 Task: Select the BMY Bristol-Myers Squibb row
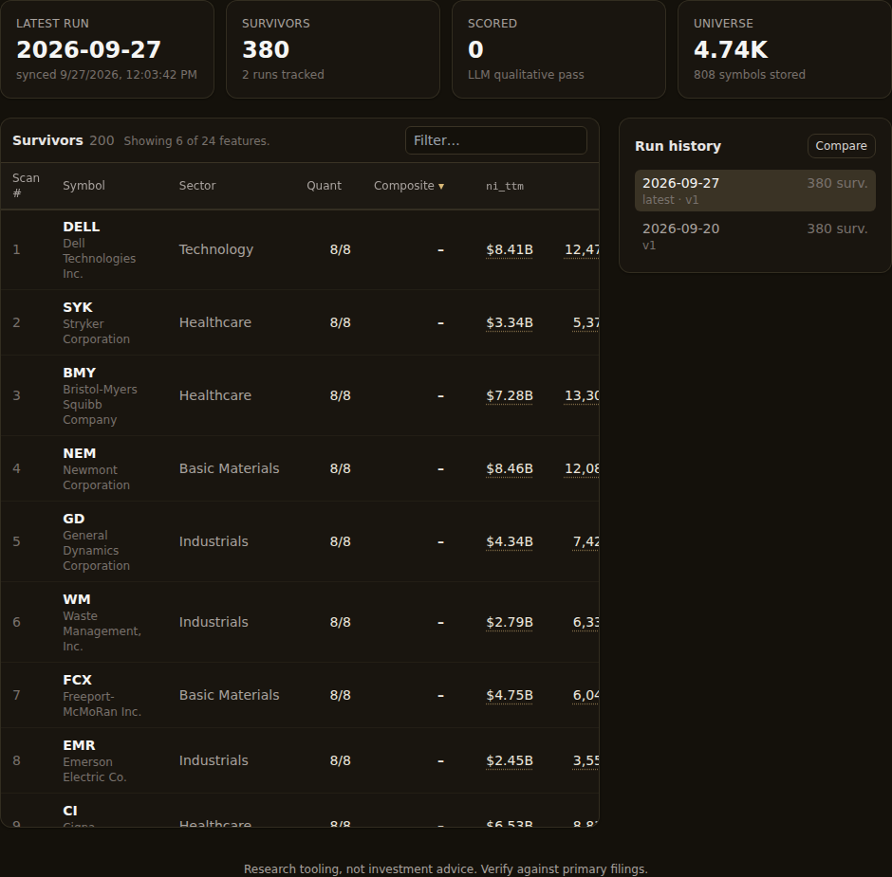click(x=300, y=395)
